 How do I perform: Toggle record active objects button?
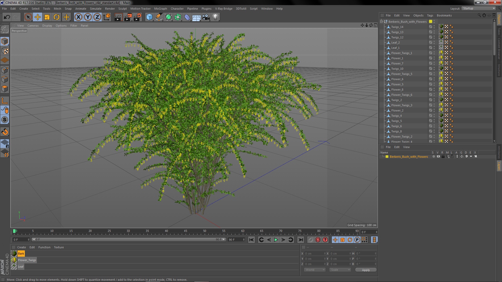click(x=310, y=240)
